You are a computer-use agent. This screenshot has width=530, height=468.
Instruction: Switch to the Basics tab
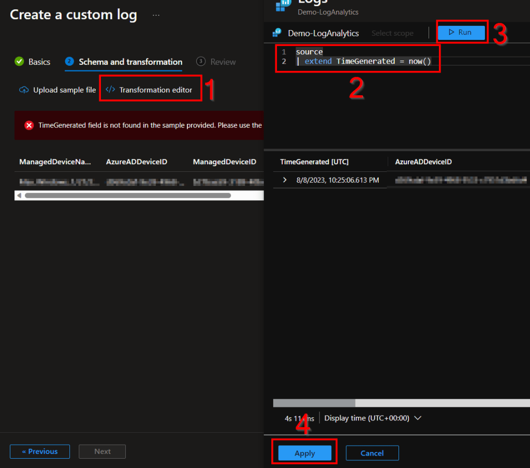click(39, 62)
